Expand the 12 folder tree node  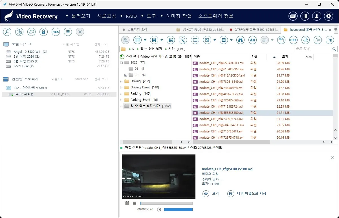click(126, 75)
